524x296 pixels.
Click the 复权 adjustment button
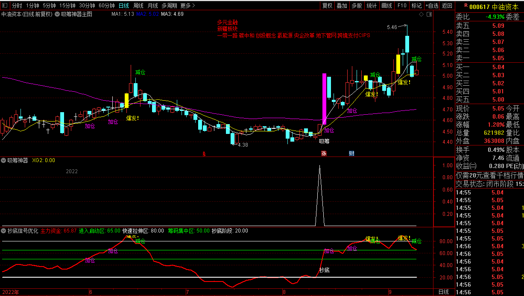pos(327,6)
